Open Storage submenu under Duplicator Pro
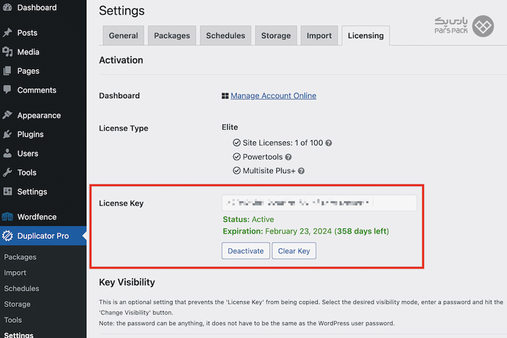 pos(17,304)
